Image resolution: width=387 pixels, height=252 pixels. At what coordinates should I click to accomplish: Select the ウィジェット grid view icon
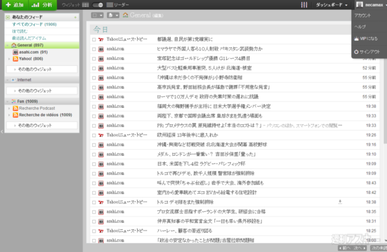[x=85, y=5]
